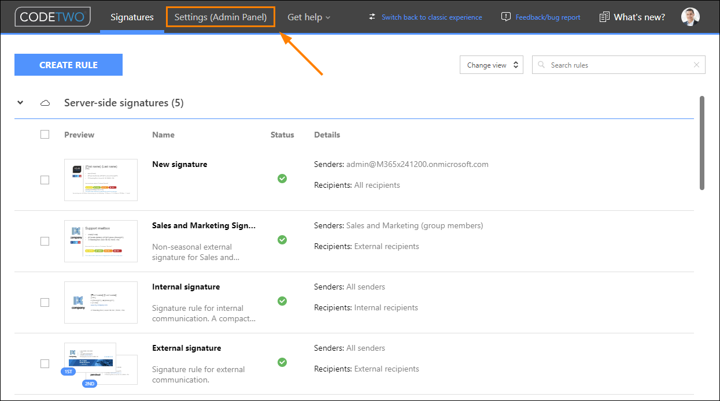
Task: Click the Name column header
Action: coord(163,135)
